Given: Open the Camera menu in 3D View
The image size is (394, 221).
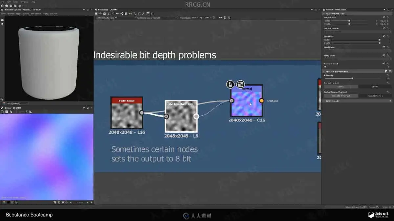Looking at the screenshot, I should (x=26, y=14).
